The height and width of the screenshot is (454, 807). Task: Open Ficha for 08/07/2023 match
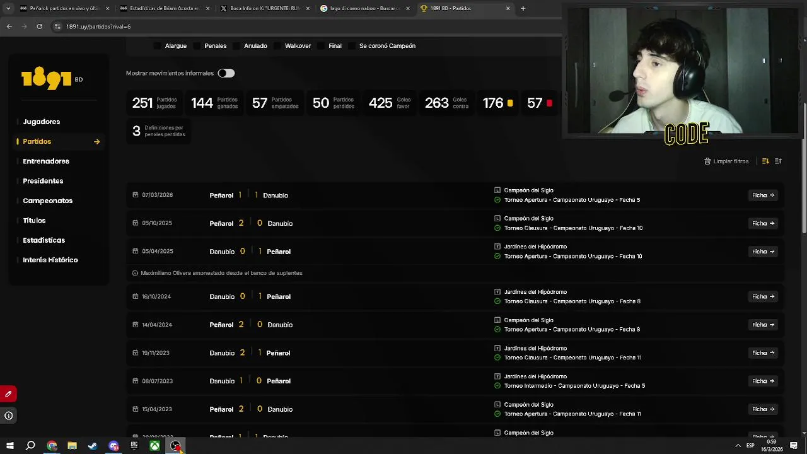[763, 381]
